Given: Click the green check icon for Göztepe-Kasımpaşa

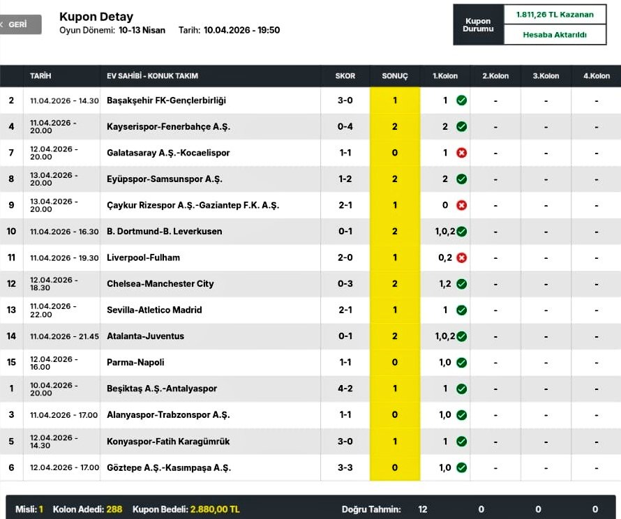Looking at the screenshot, I should 461,467.
